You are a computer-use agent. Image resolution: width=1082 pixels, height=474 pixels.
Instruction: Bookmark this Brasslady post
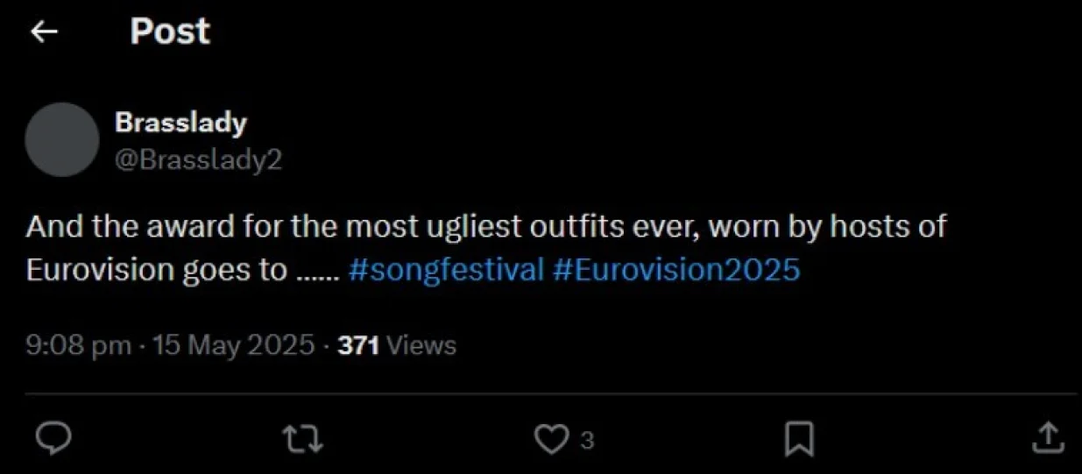point(798,438)
